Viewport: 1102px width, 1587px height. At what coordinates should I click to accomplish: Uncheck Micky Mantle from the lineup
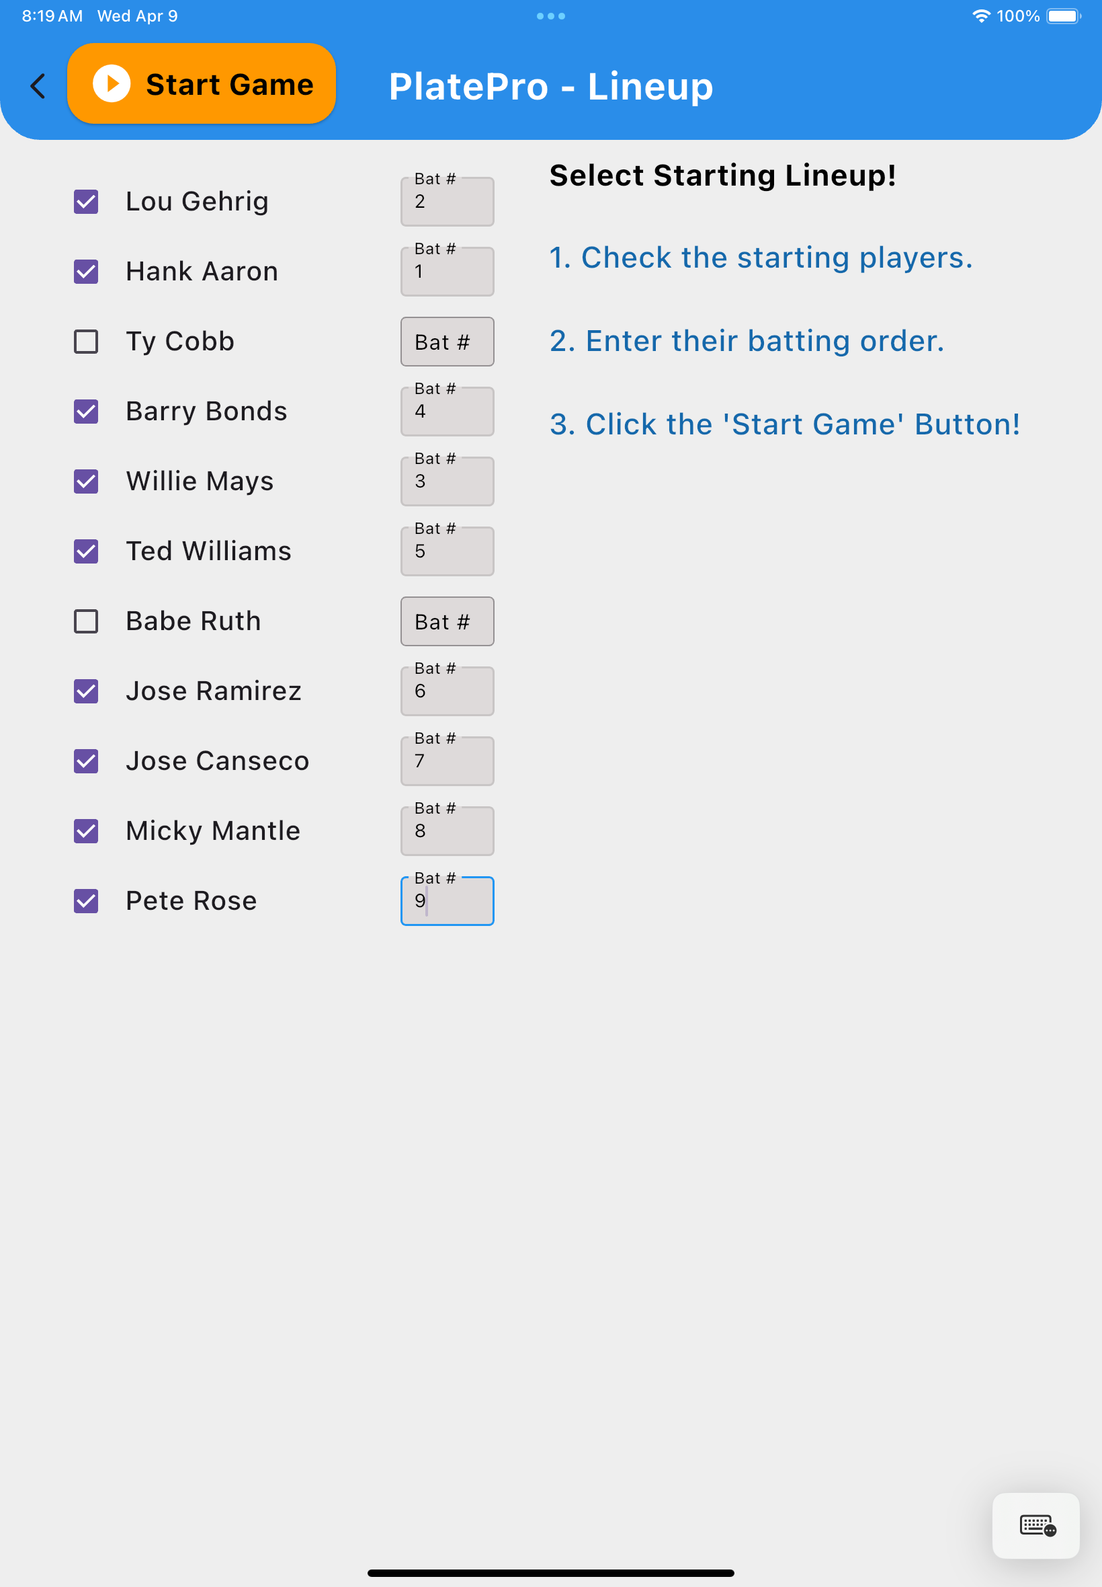coord(85,831)
